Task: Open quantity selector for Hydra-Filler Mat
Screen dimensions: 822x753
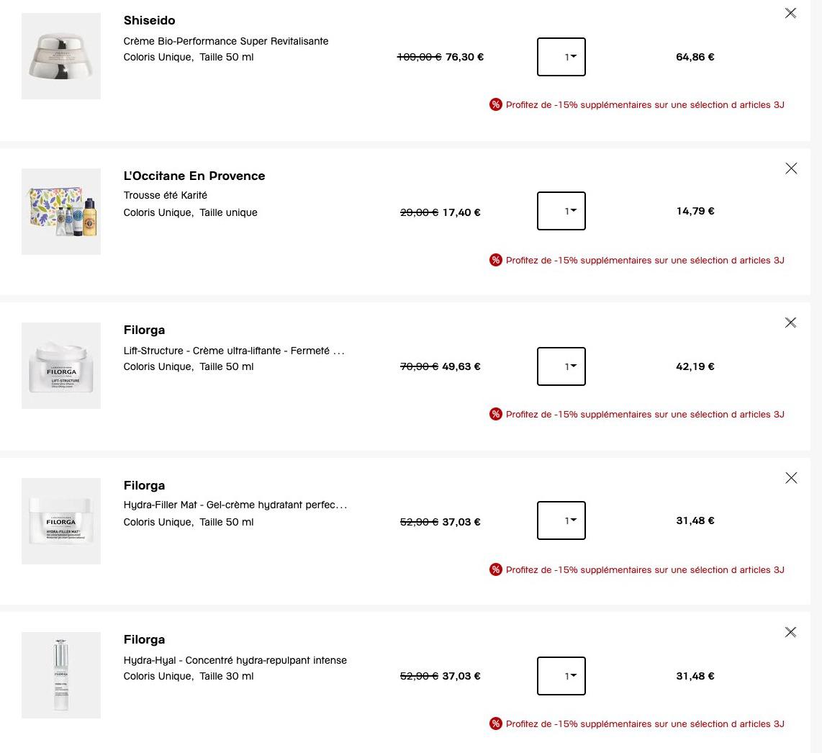Action: point(561,520)
